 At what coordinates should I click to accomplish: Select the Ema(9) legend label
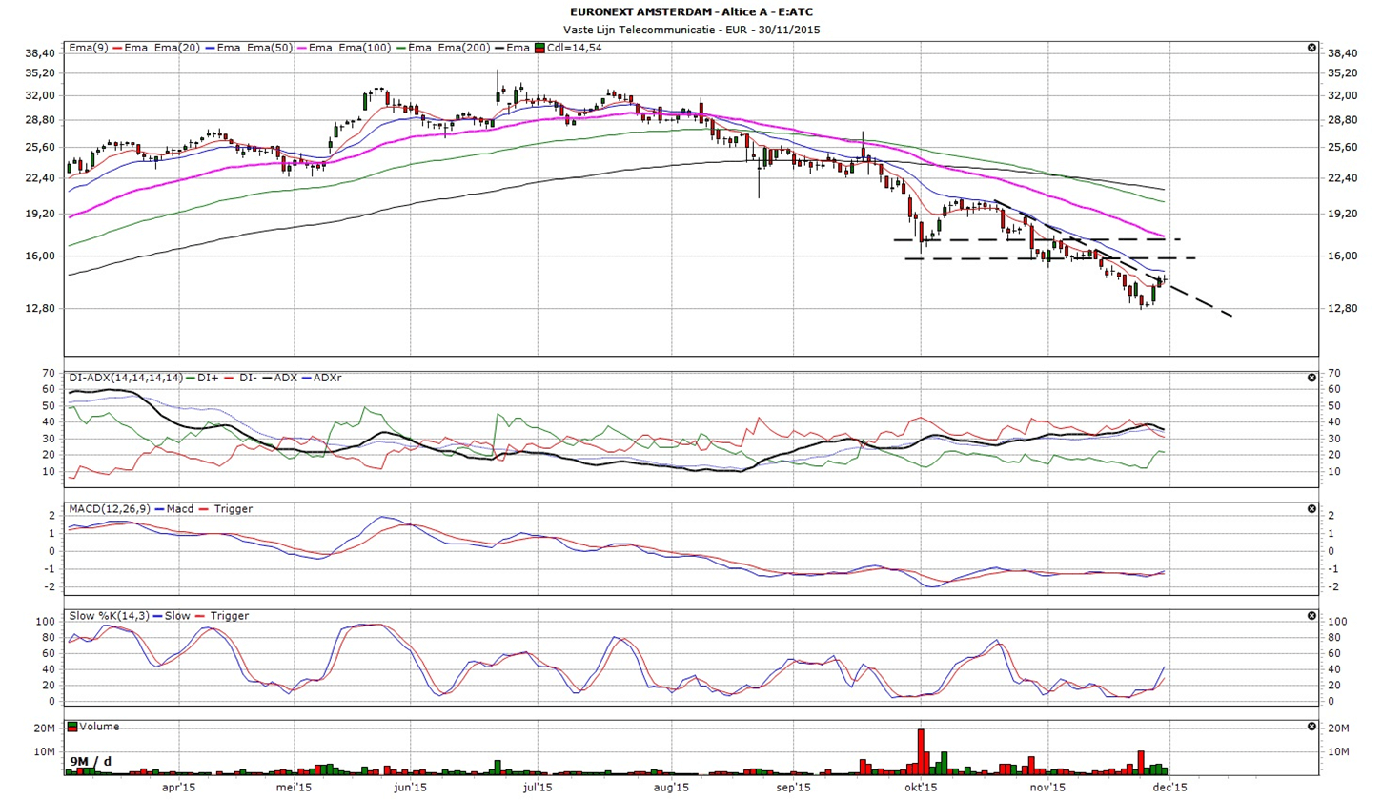click(x=89, y=48)
